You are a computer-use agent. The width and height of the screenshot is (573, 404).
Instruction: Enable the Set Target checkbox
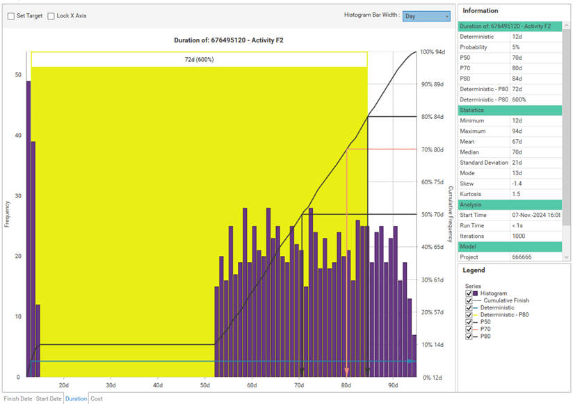point(10,16)
